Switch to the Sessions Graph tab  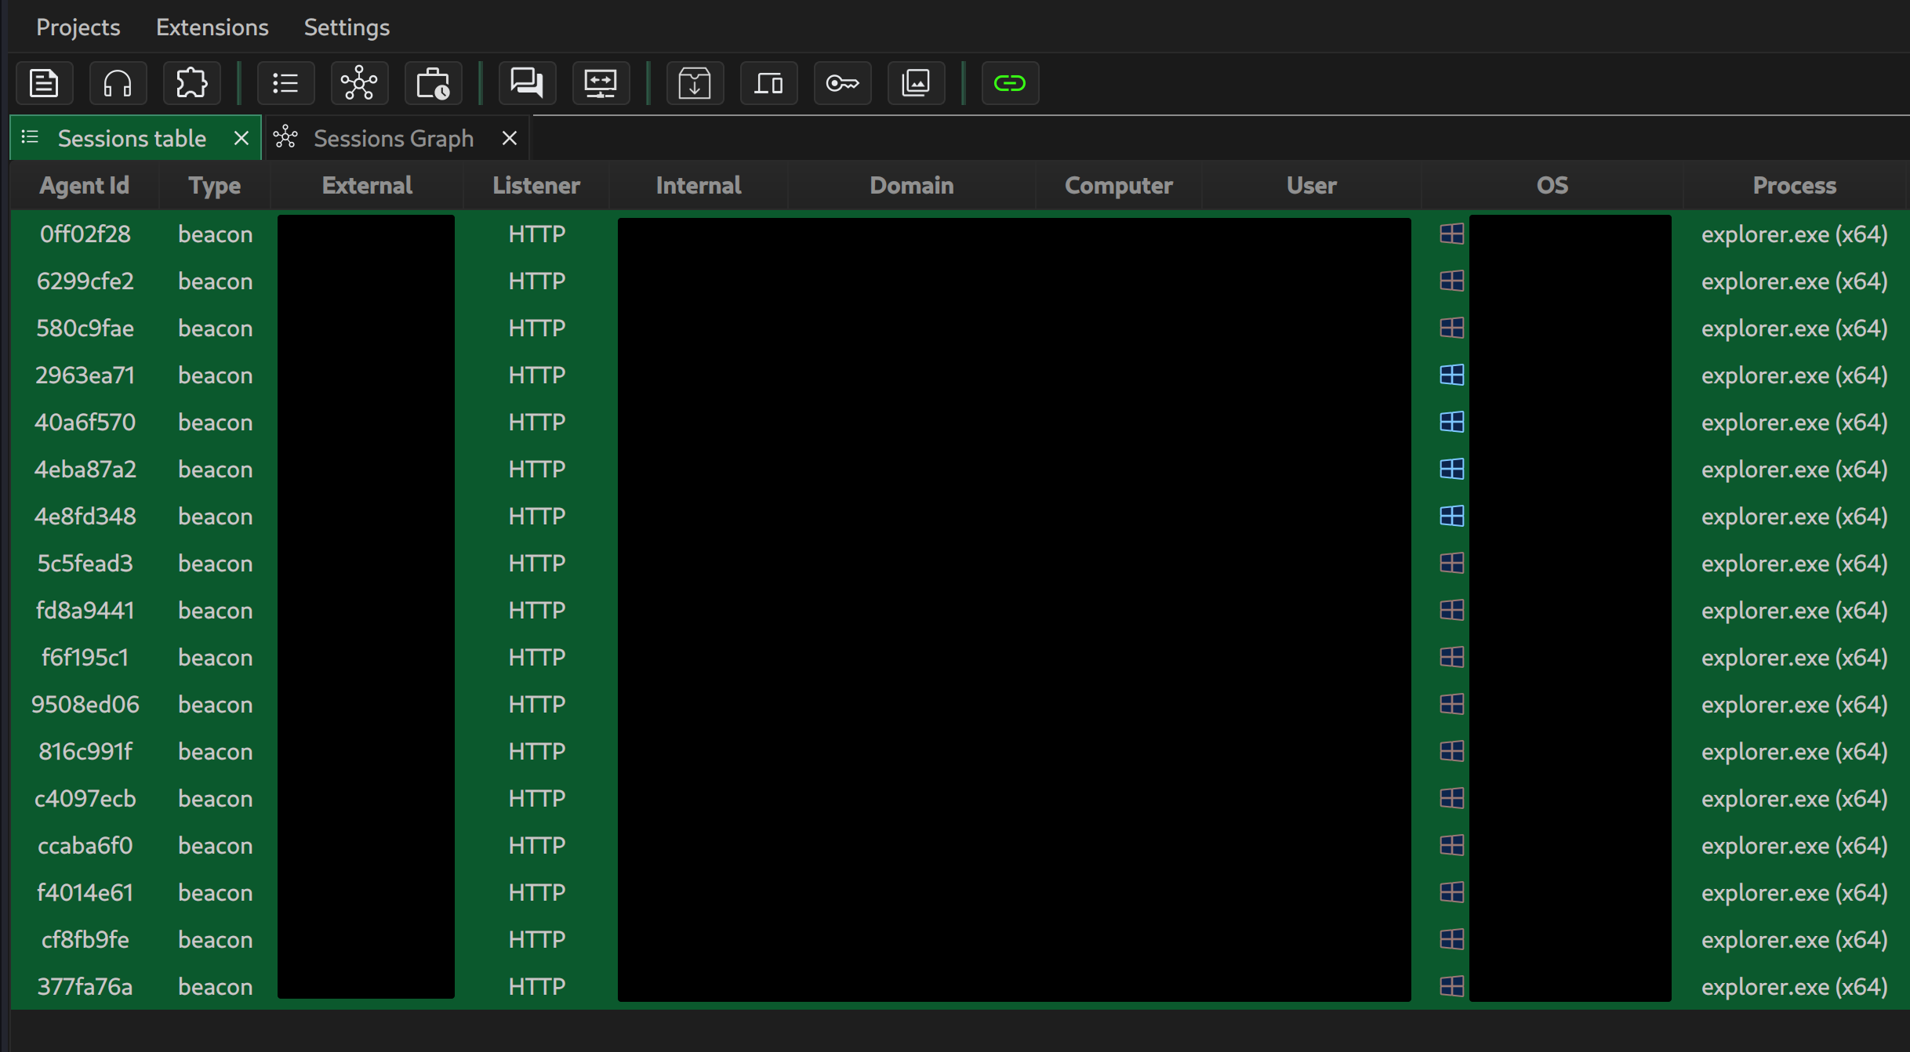pyautogui.click(x=393, y=139)
